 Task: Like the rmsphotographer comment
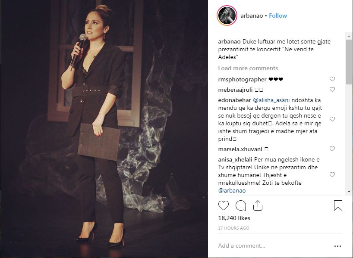(x=332, y=79)
